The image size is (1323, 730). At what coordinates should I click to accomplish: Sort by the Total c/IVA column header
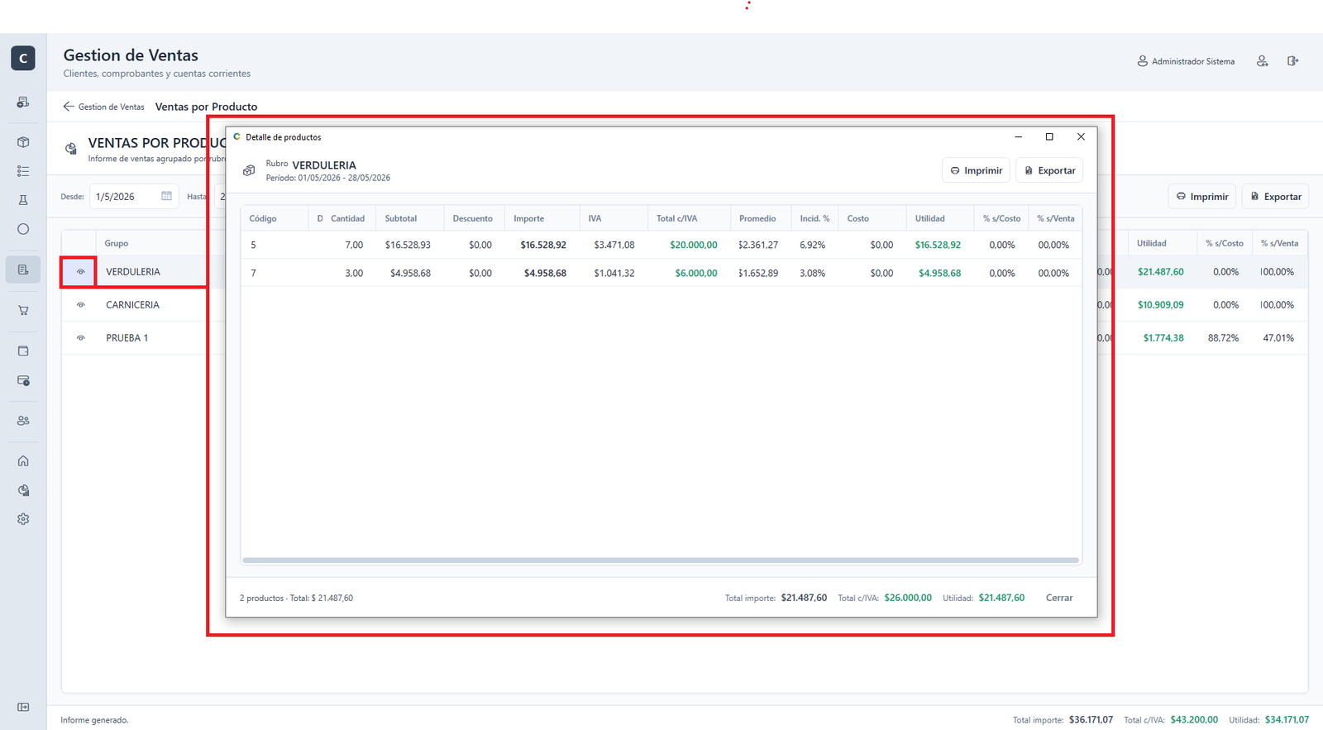[676, 218]
